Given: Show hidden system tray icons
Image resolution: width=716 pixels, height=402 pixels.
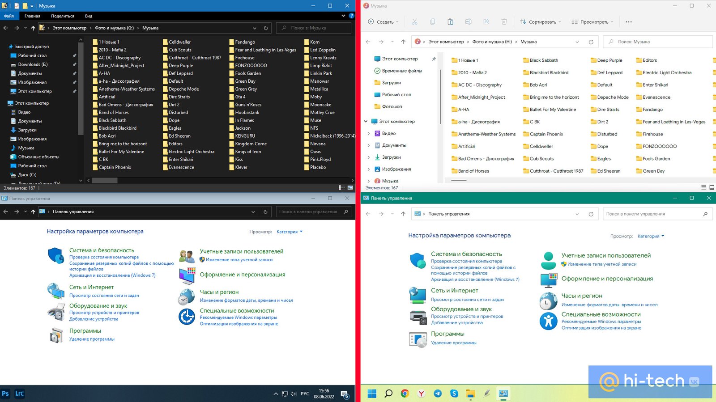Looking at the screenshot, I should coord(276,394).
